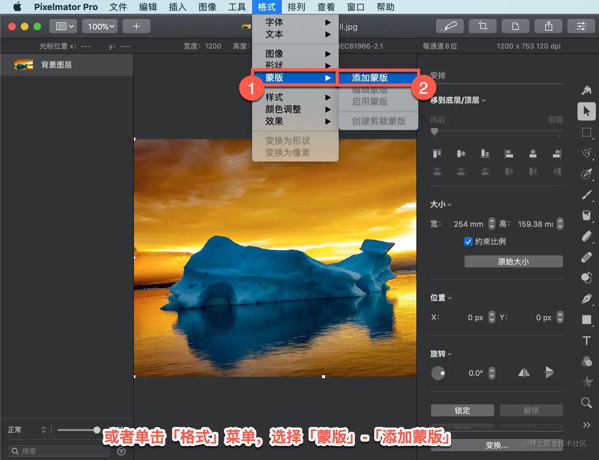Select the Style paint-roller tool

click(586, 90)
